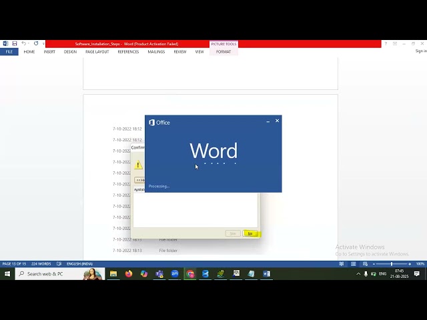This screenshot has width=427, height=320.
Task: Open File Explorer from taskbar
Action: pos(113,274)
